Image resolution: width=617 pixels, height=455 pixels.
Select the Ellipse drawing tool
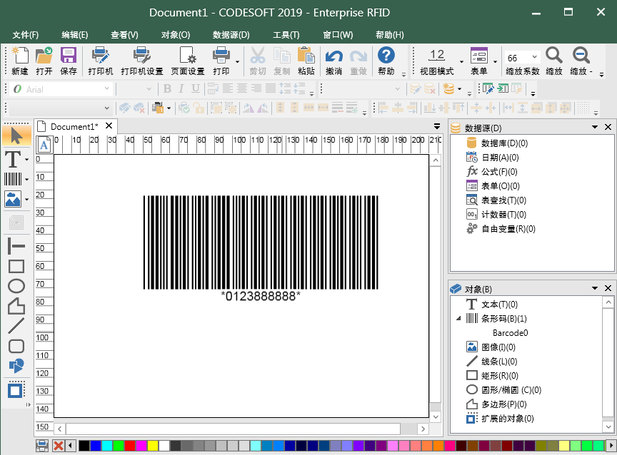(x=16, y=286)
